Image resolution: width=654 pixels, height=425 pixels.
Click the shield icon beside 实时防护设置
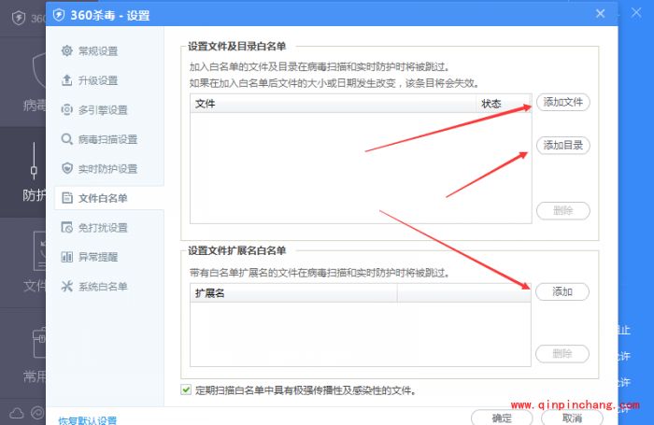tap(66, 168)
